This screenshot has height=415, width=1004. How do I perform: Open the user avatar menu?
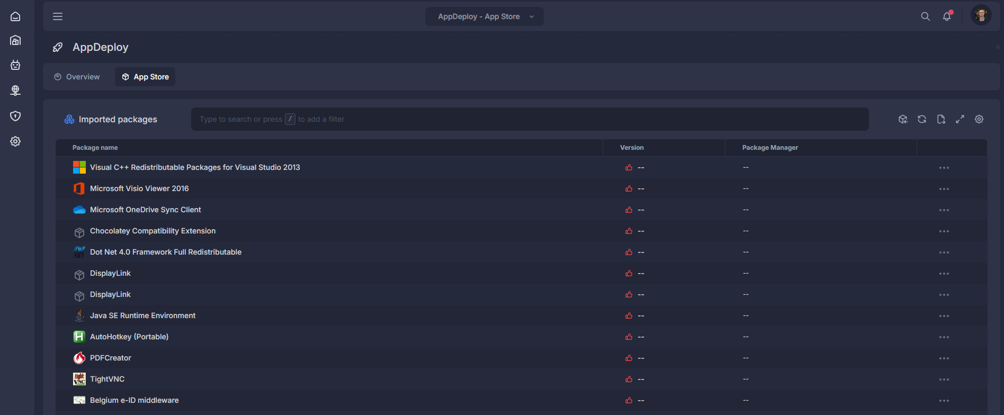981,15
